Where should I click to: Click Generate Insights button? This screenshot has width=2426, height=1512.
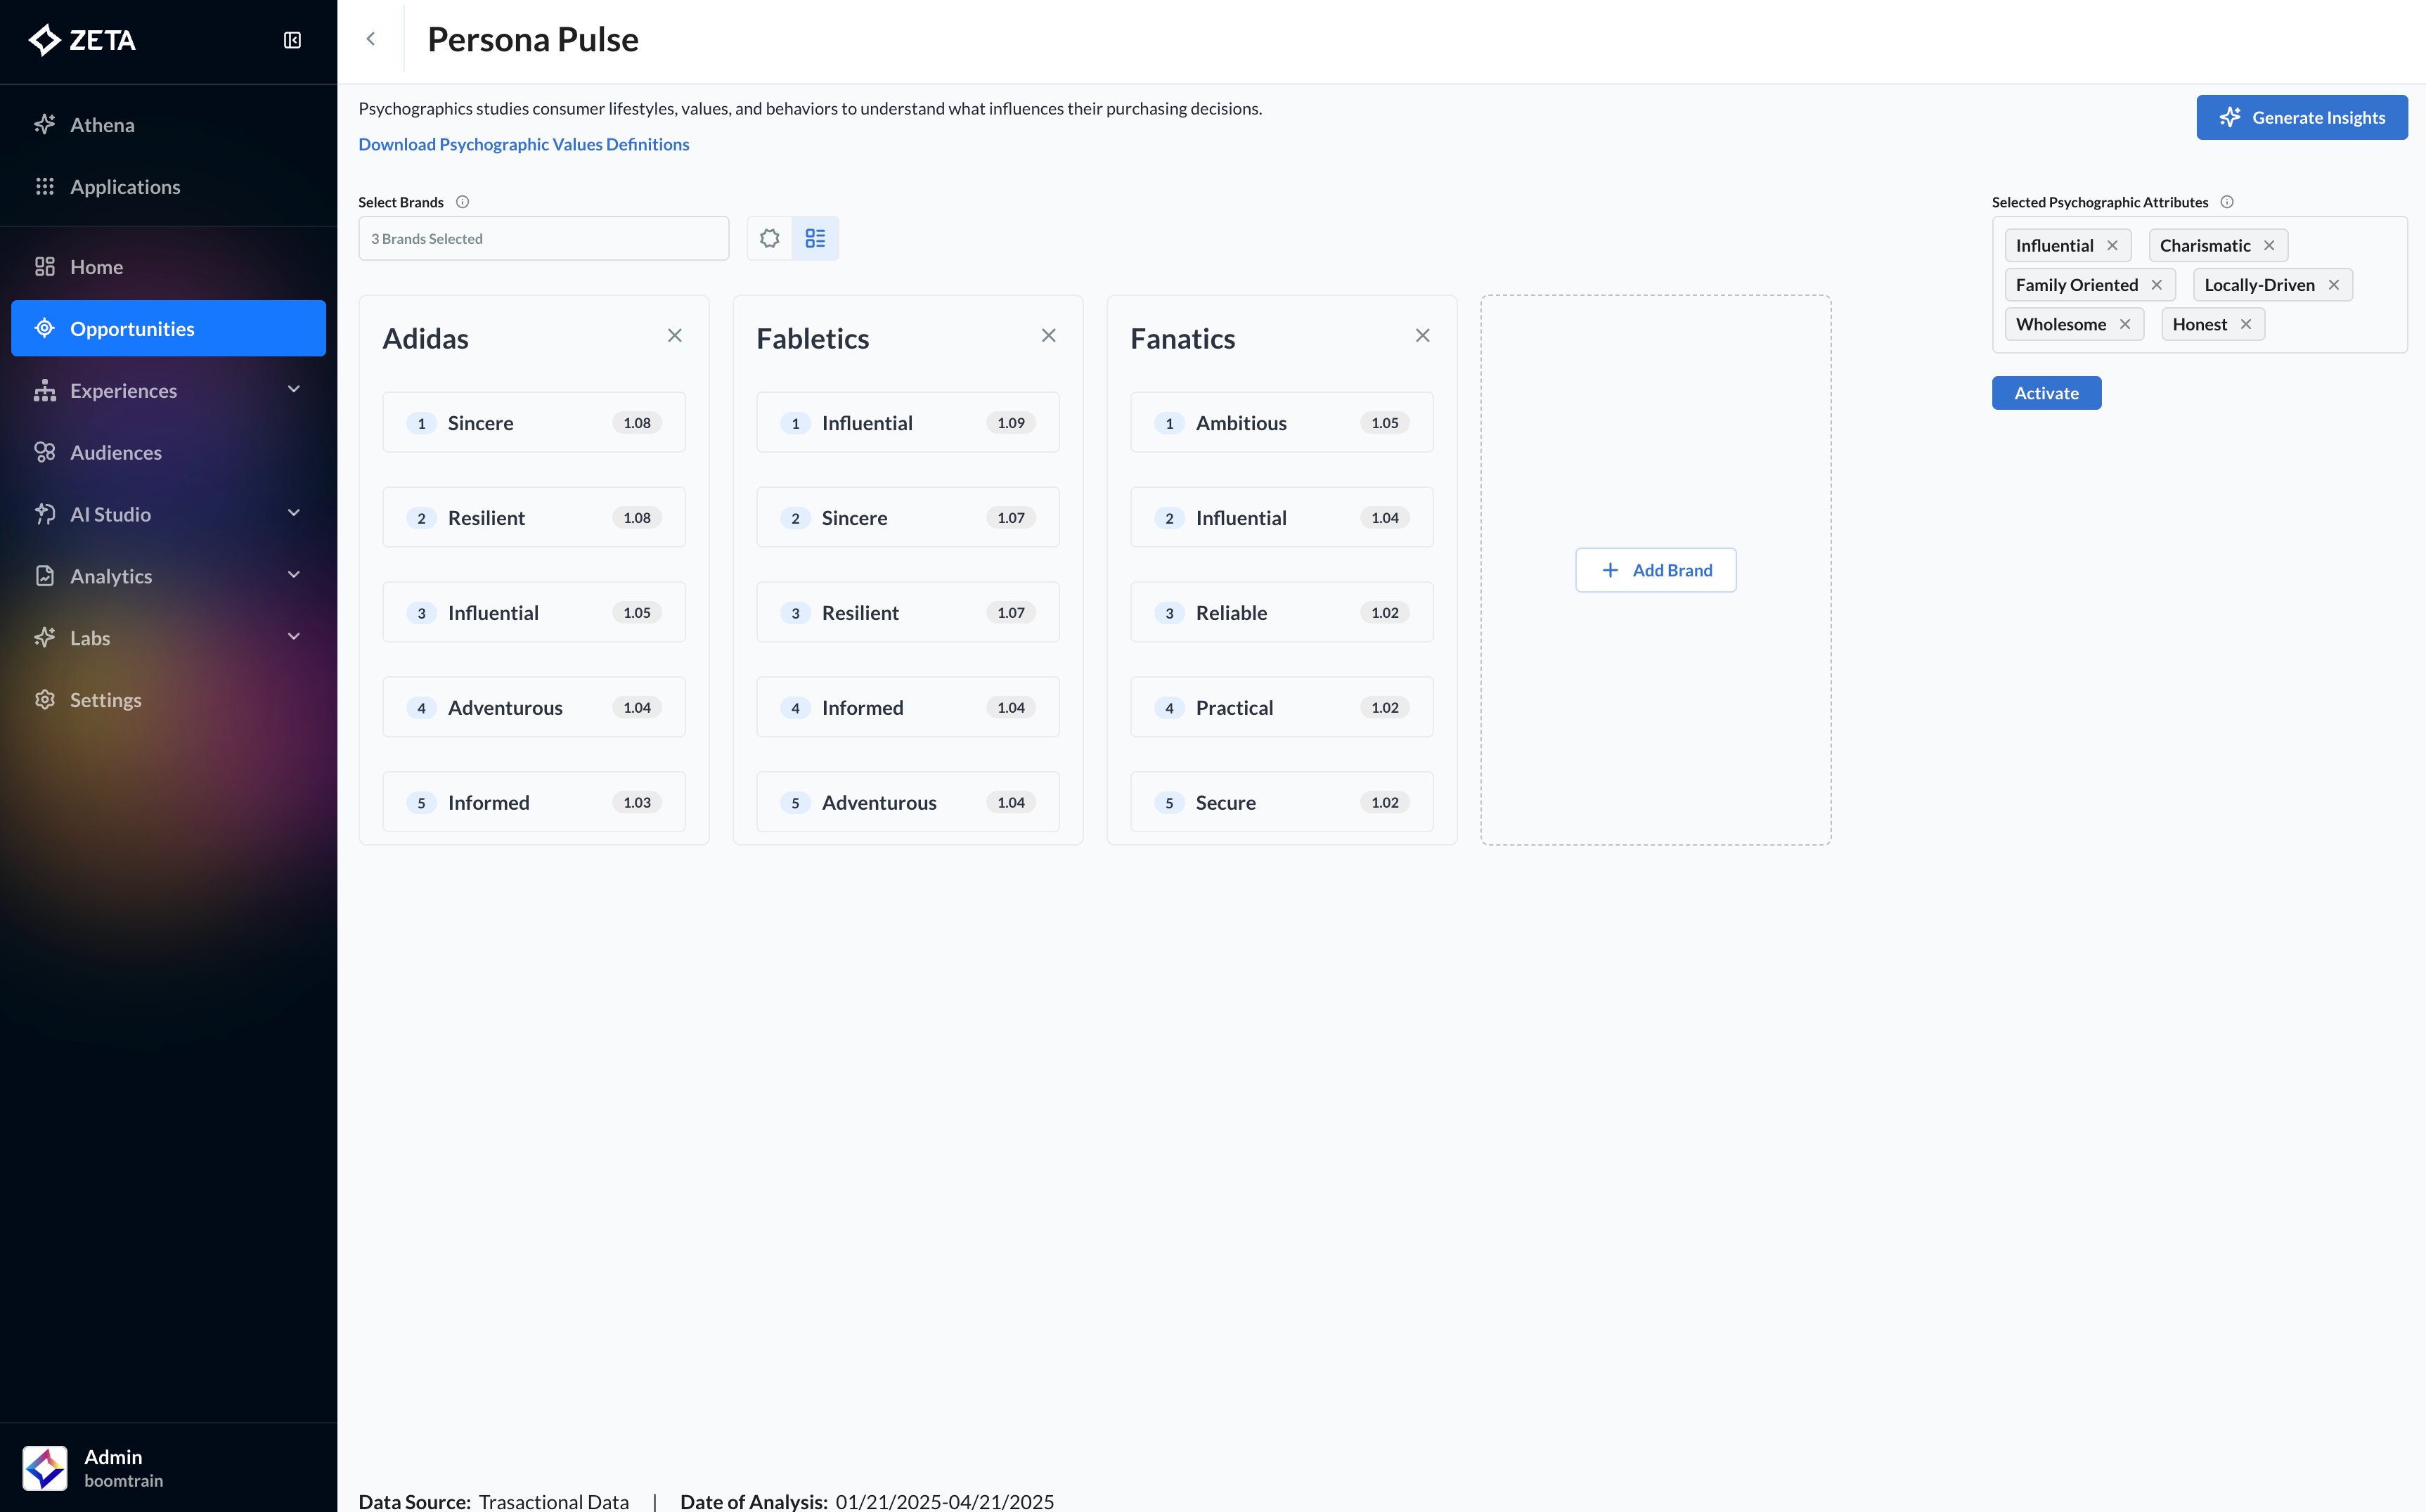[2302, 118]
